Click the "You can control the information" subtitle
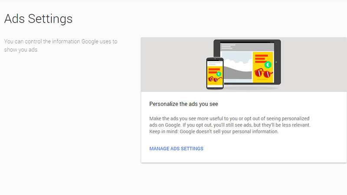 [x=61, y=45]
